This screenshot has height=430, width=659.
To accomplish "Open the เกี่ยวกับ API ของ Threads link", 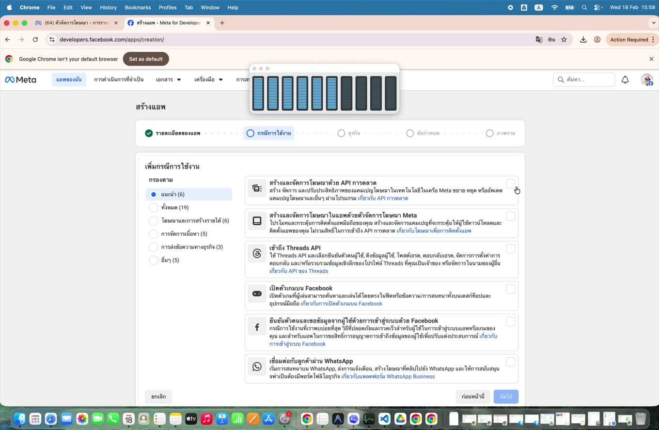I will (x=298, y=271).
